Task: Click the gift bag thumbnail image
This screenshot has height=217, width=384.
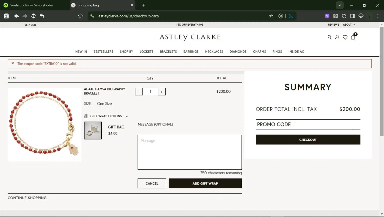Action: 93,131
